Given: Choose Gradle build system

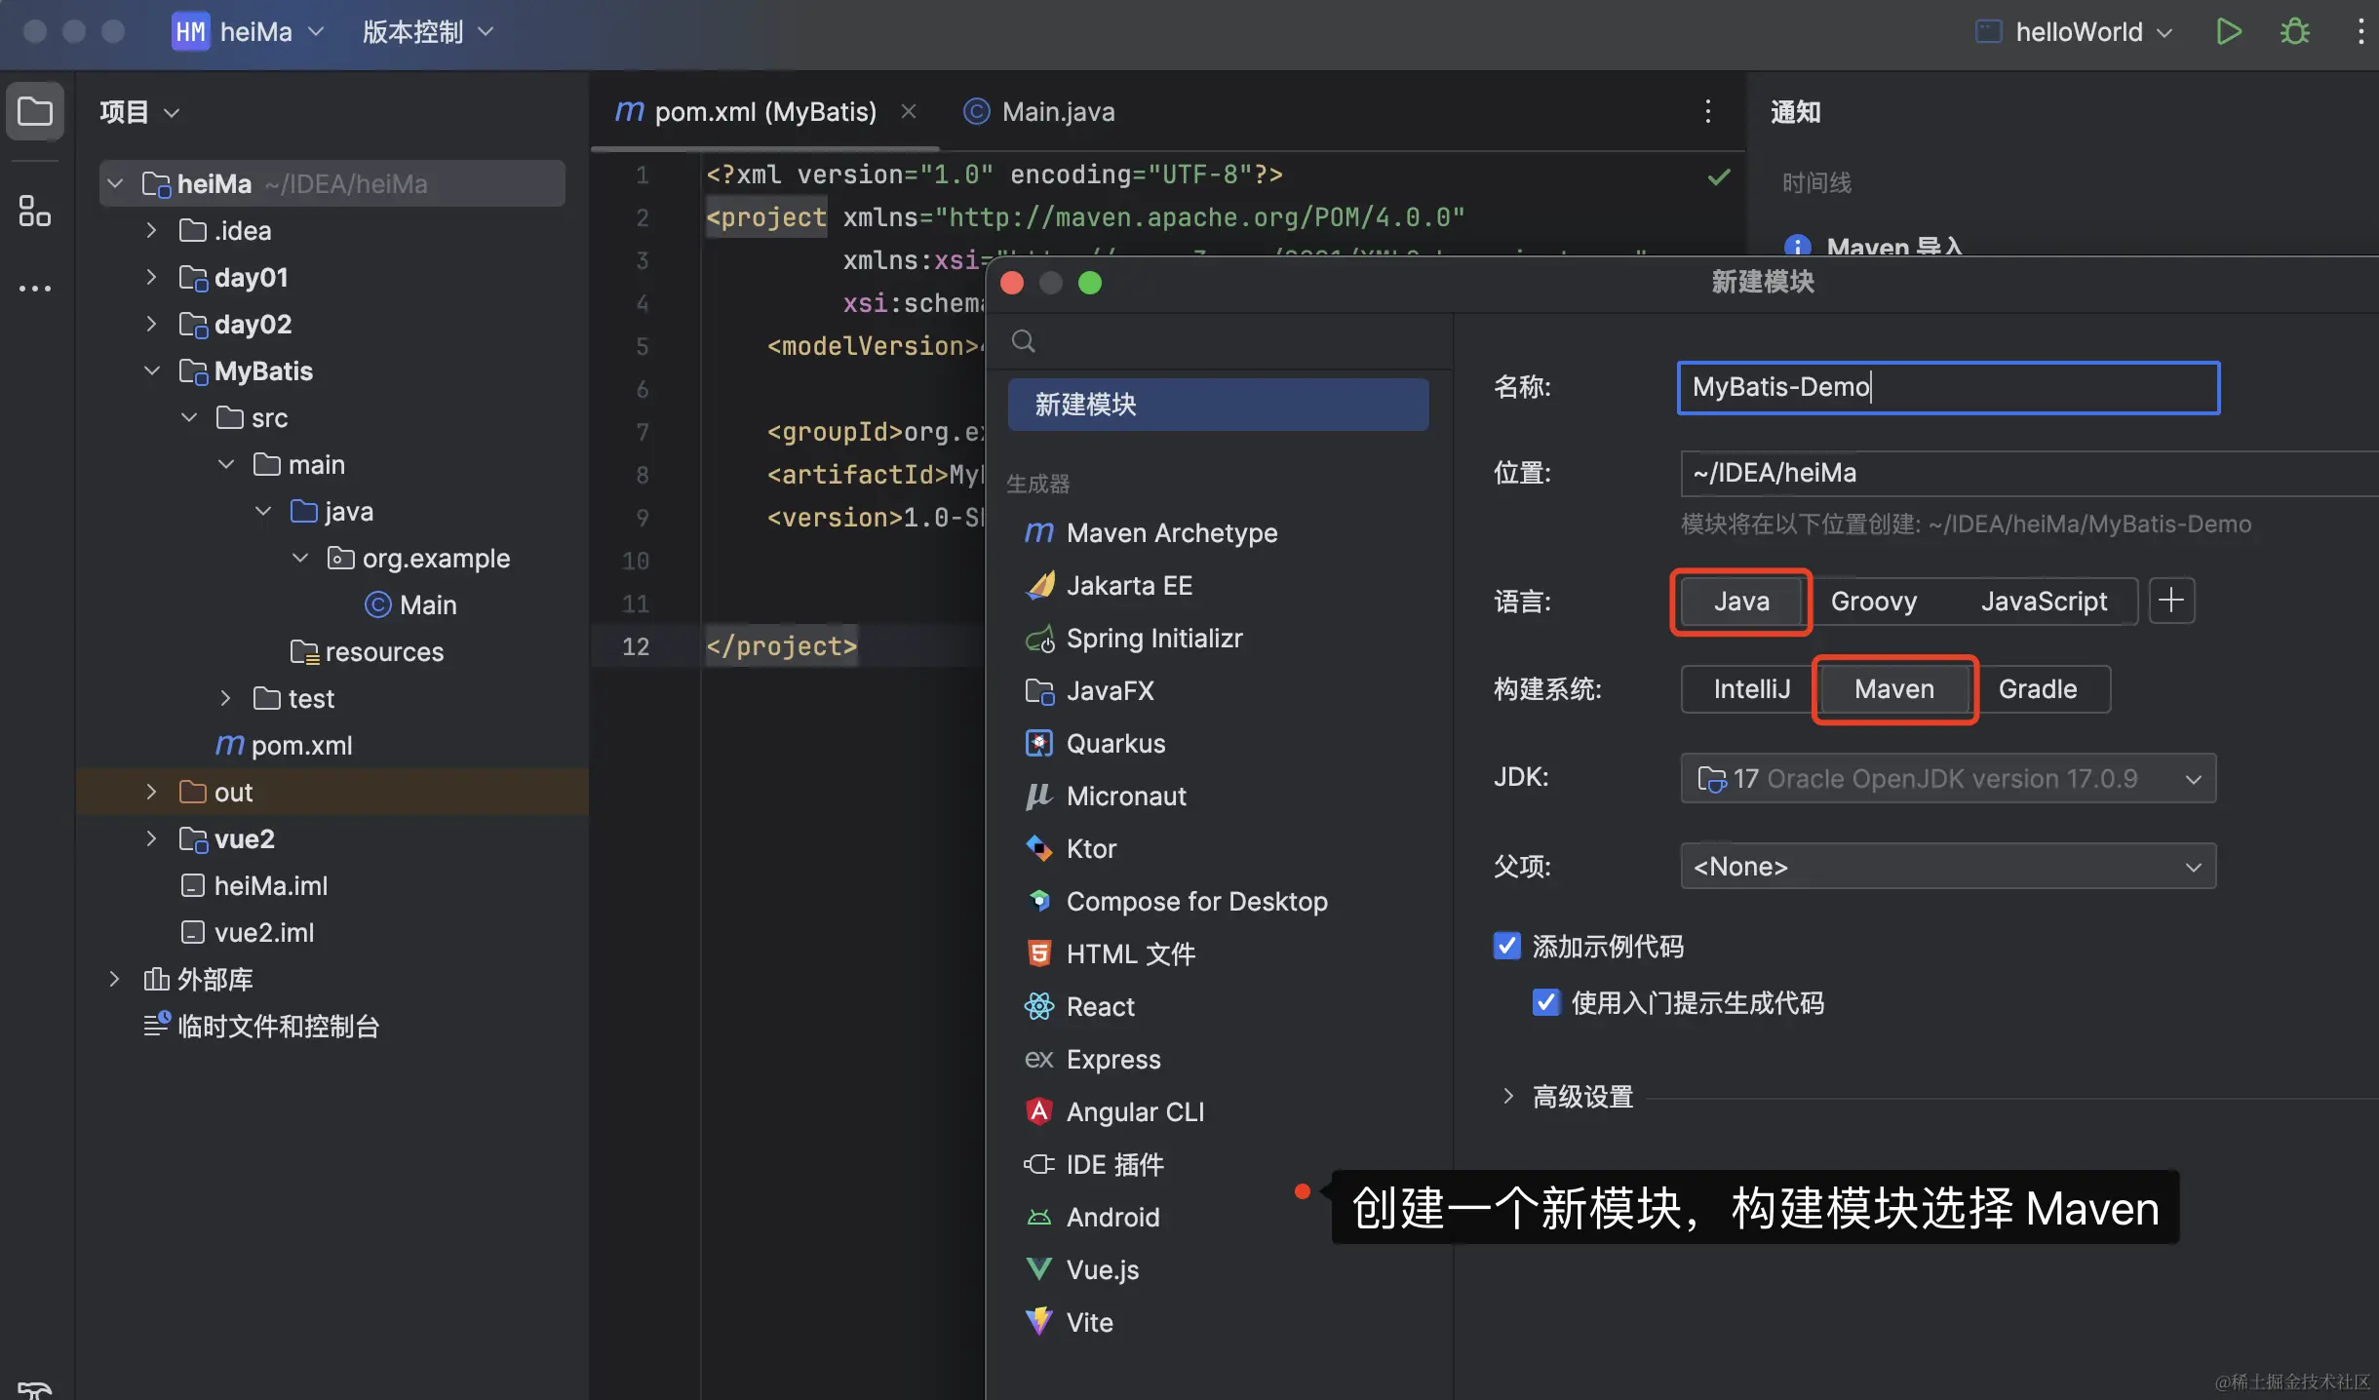Looking at the screenshot, I should pyautogui.click(x=2038, y=689).
